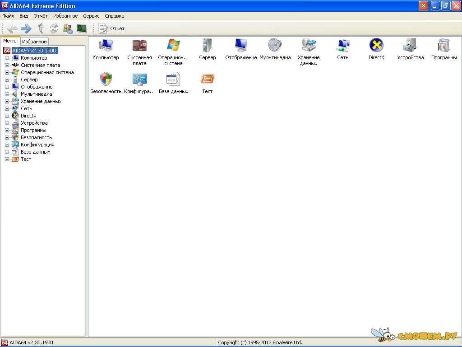Expand the Тест tree node

click(7, 159)
